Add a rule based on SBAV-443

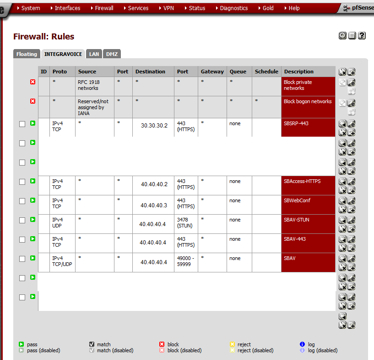click(352, 248)
